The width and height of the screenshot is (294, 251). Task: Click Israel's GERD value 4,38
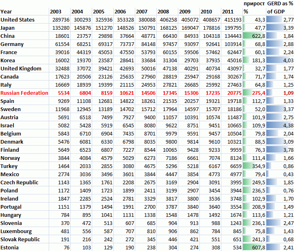click(288, 126)
